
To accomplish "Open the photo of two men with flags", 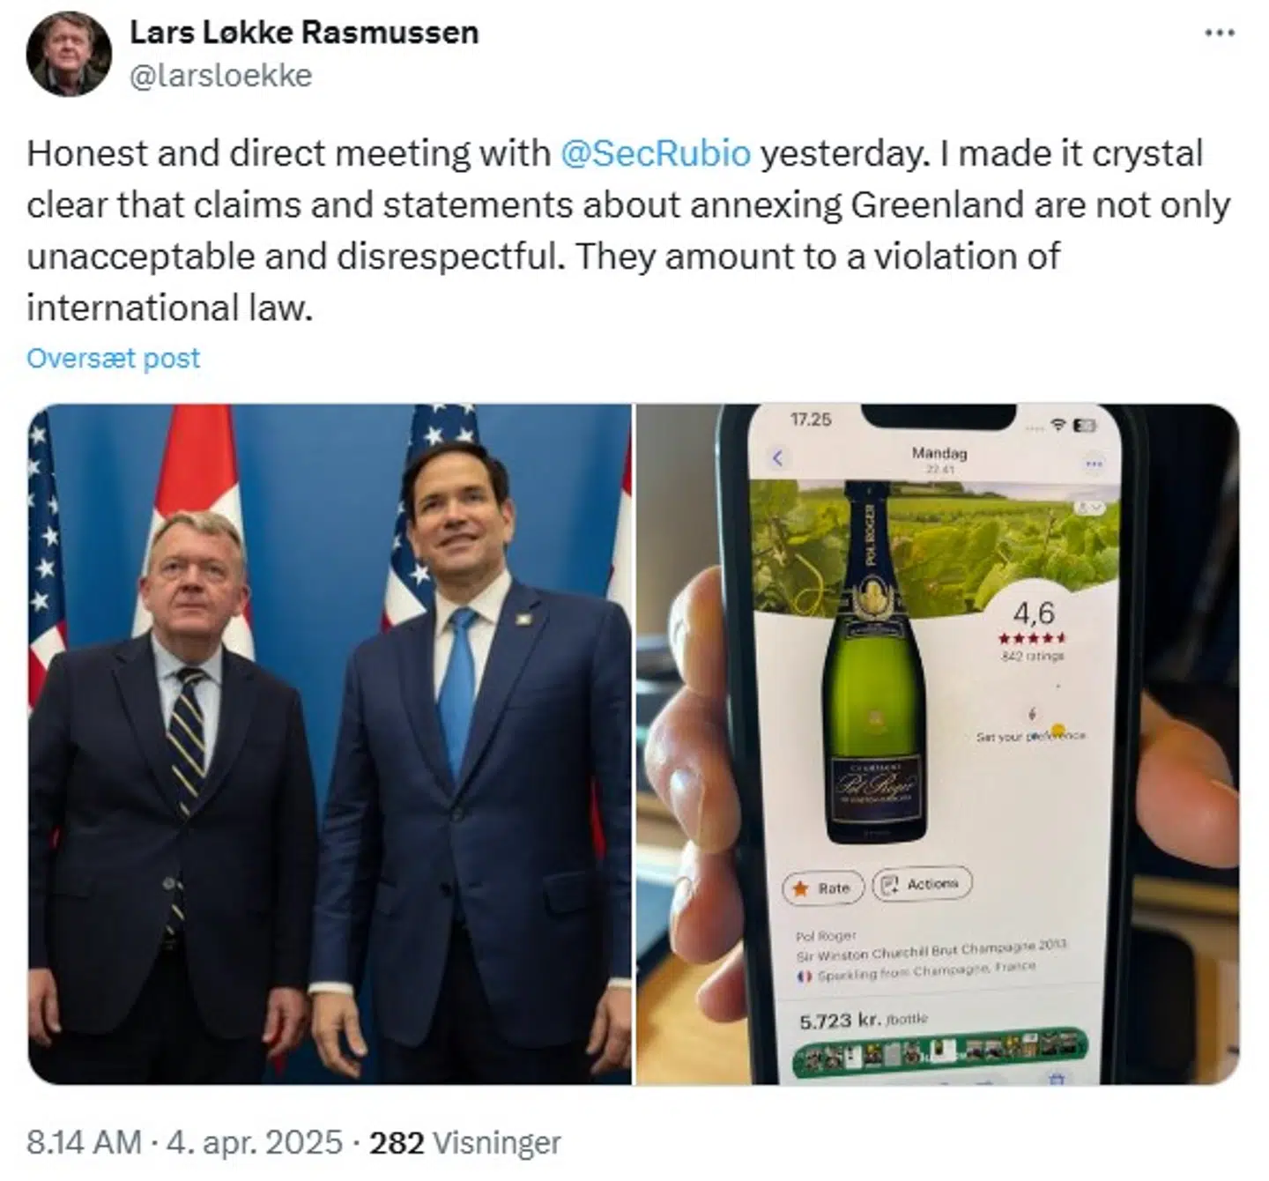I will click(x=330, y=744).
